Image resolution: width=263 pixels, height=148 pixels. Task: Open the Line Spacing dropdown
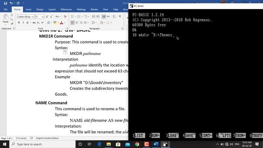(94, 23)
